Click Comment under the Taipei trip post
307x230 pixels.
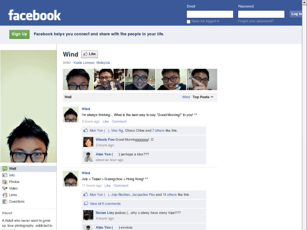(121, 185)
